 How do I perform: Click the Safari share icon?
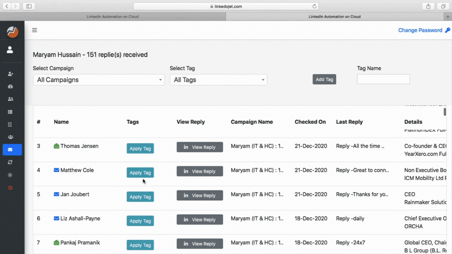(x=428, y=6)
